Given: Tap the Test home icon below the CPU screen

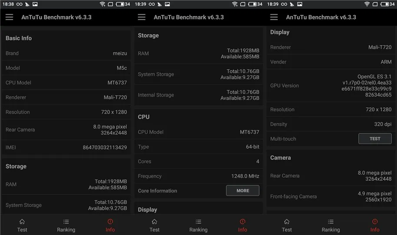Looking at the screenshot, I should click(x=154, y=222).
